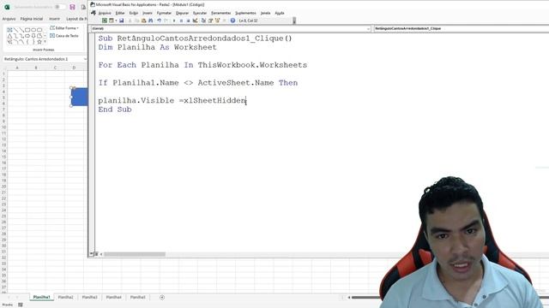Viewport: 549px width, 308px height.
Task: Open the Exibir menu in VBA editor
Action: pos(134,13)
